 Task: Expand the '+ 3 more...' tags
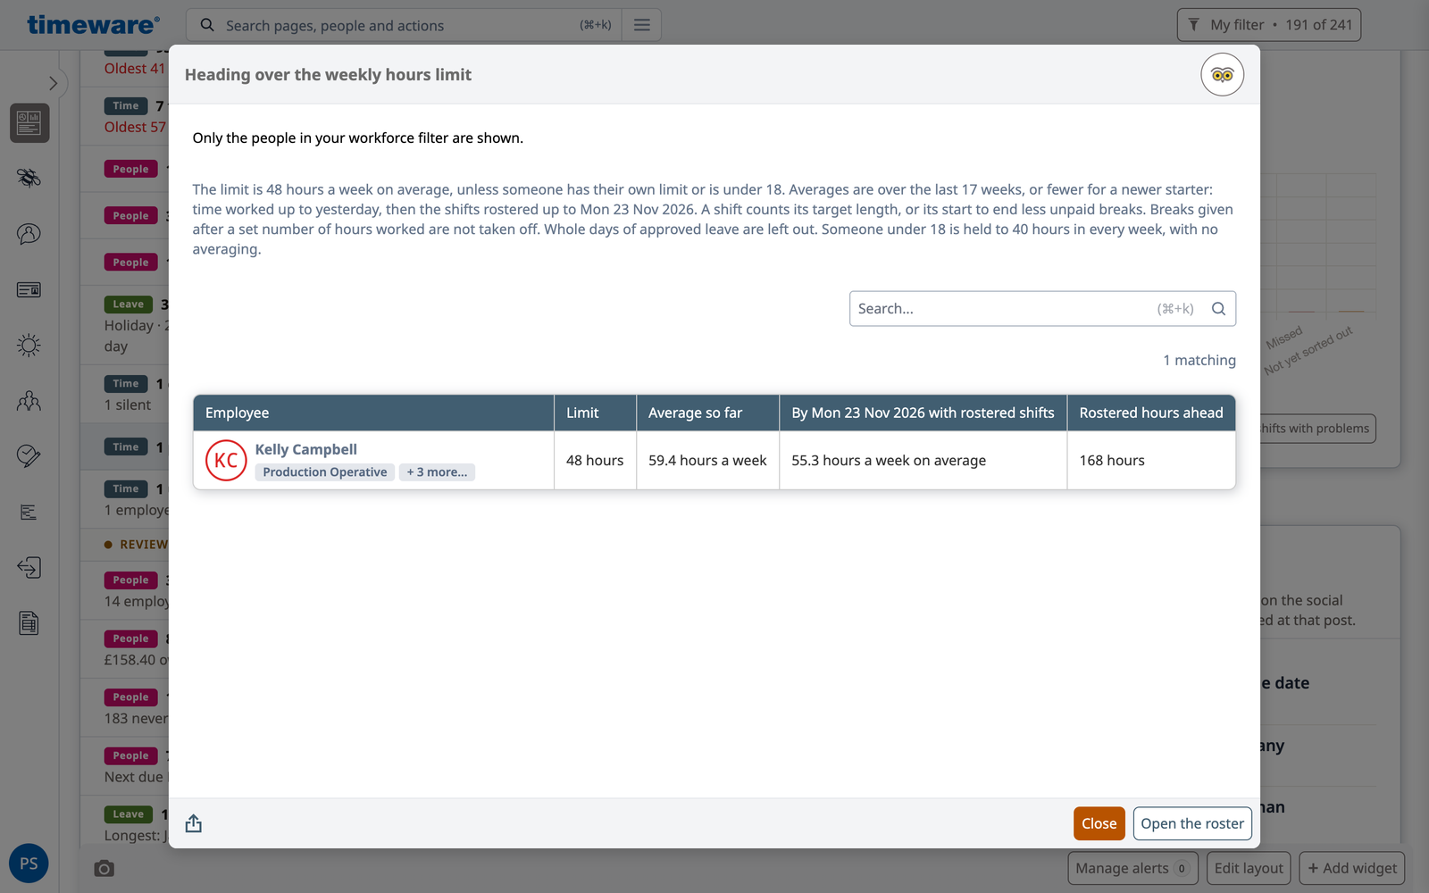coord(437,472)
